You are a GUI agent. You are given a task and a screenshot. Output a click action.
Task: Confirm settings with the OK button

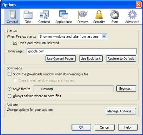click(81, 127)
